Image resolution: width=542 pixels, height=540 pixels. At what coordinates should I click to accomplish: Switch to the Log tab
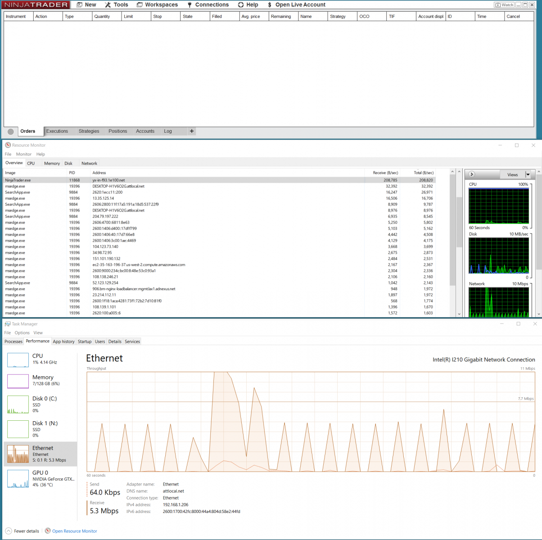168,131
